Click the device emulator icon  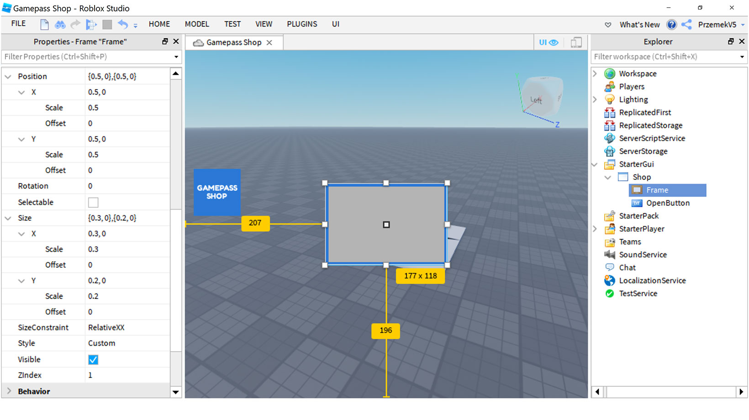pos(576,42)
